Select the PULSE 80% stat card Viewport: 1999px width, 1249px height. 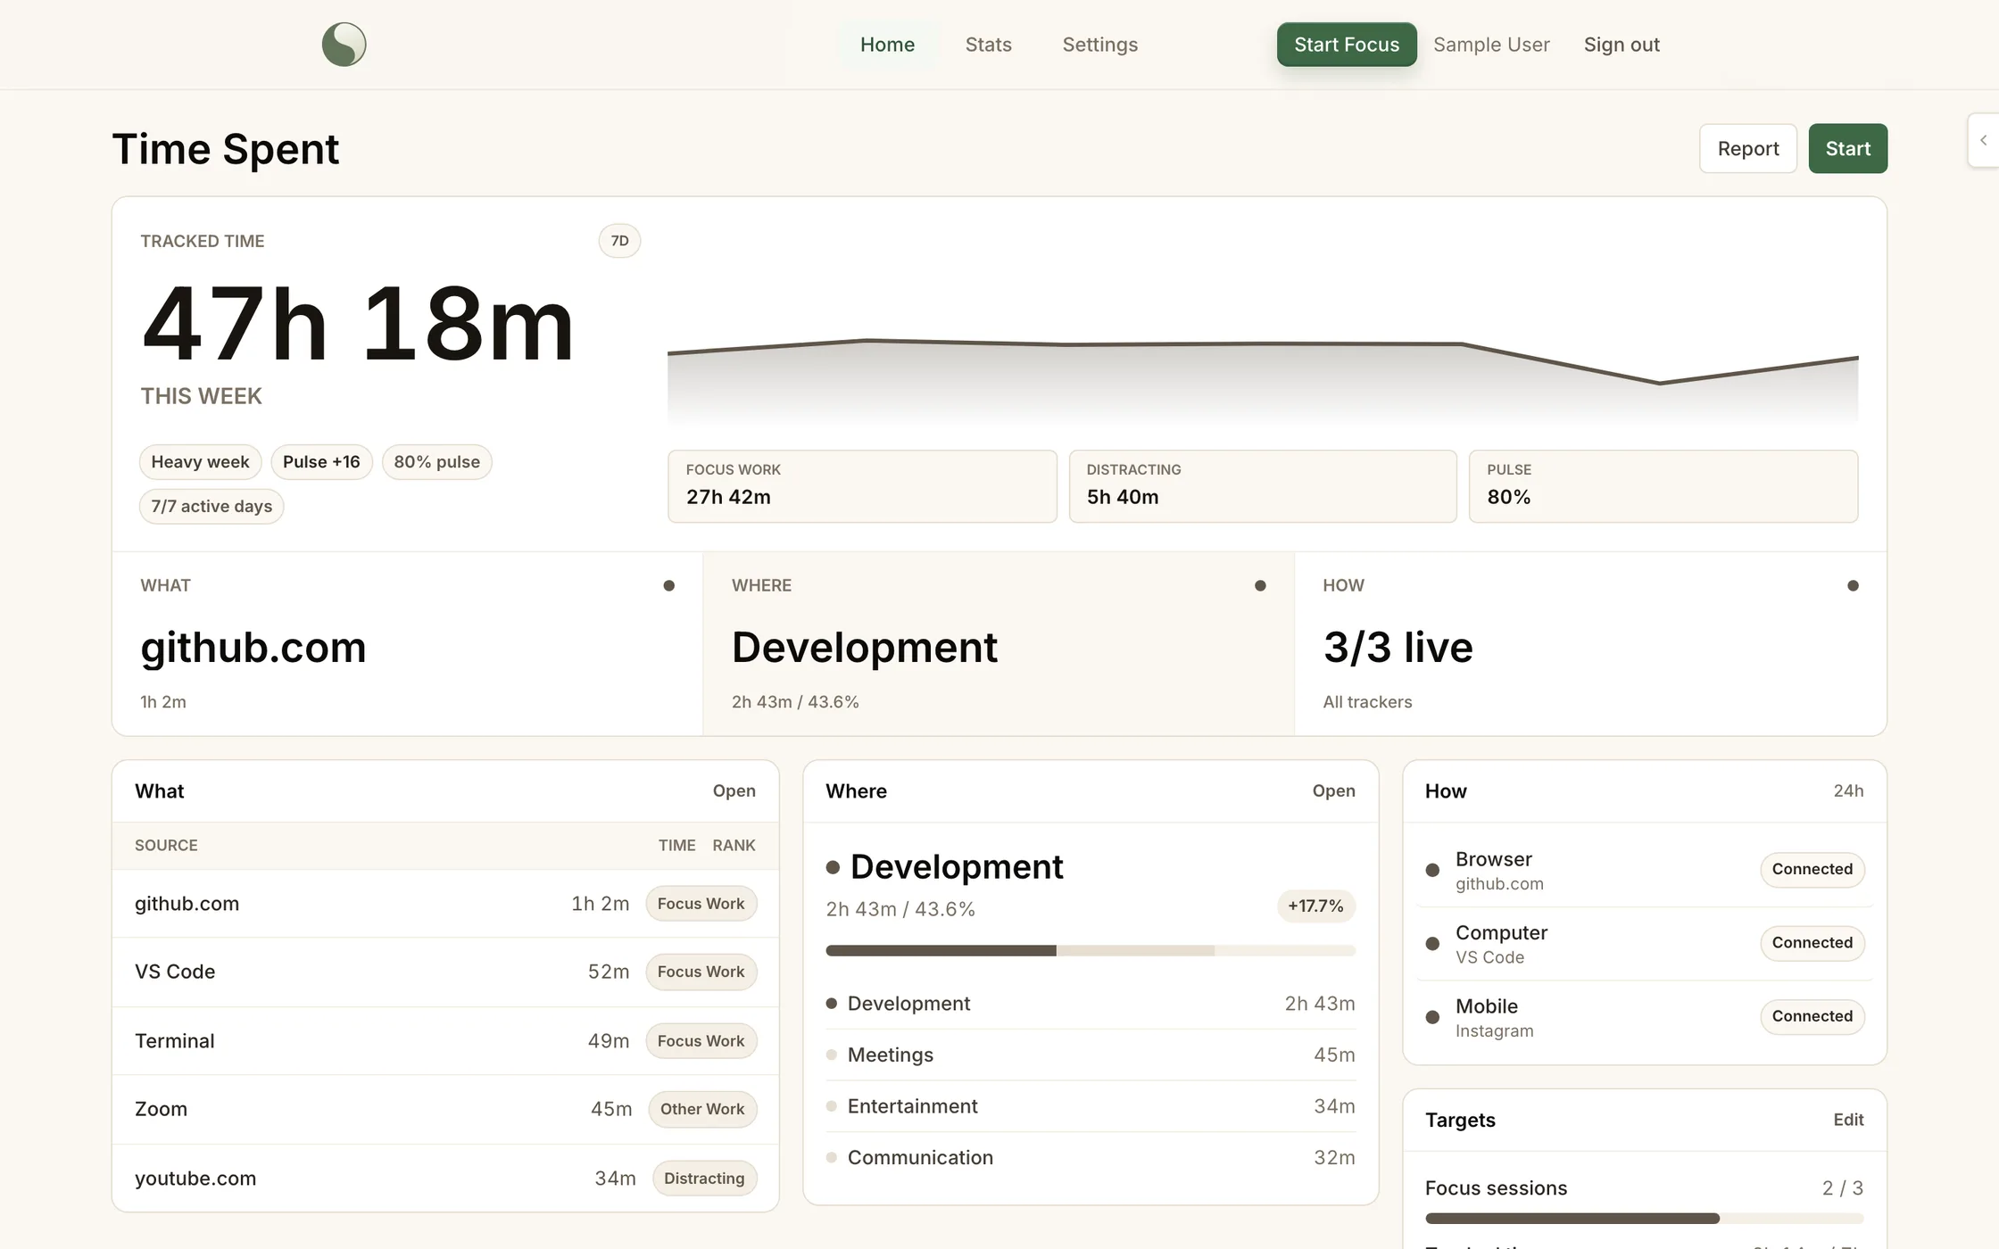(x=1663, y=486)
